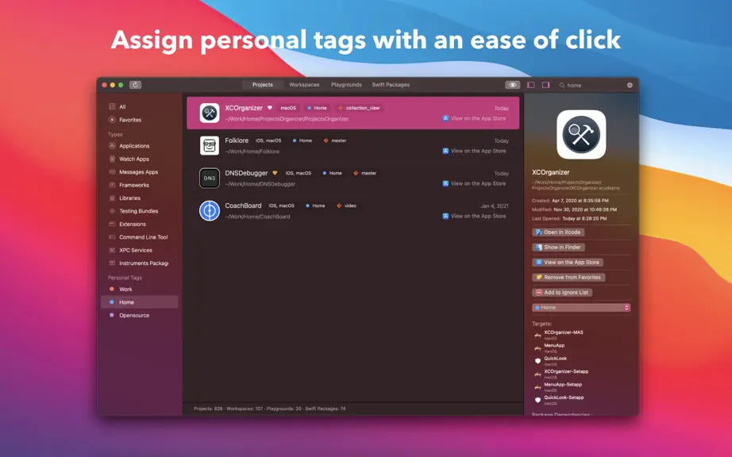The height and width of the screenshot is (457, 732).
Task: Switch to the Playgrounds tab
Action: [346, 85]
